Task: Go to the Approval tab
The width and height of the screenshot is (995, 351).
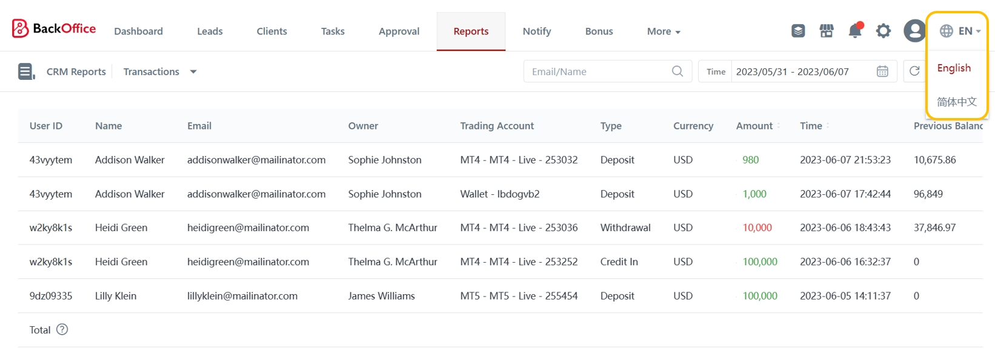Action: pyautogui.click(x=399, y=31)
